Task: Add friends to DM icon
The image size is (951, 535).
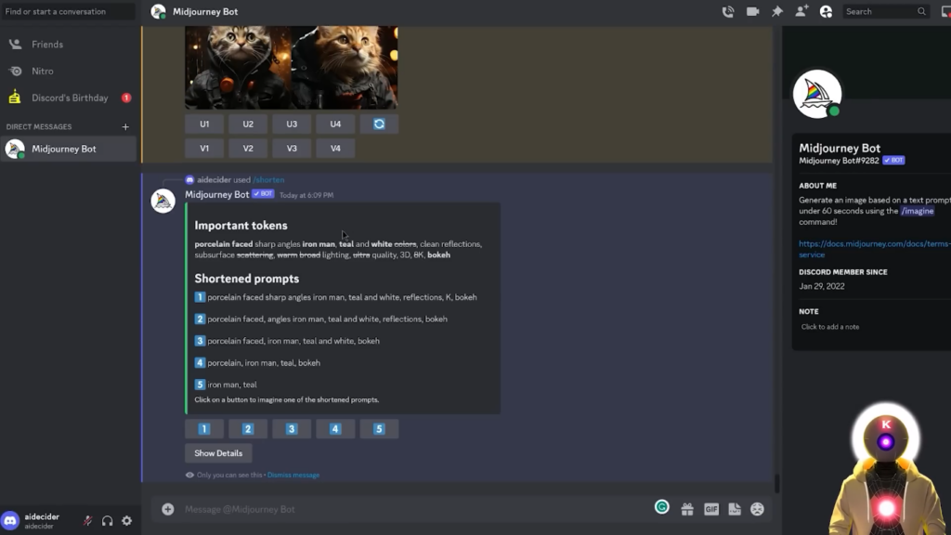Action: (x=801, y=11)
